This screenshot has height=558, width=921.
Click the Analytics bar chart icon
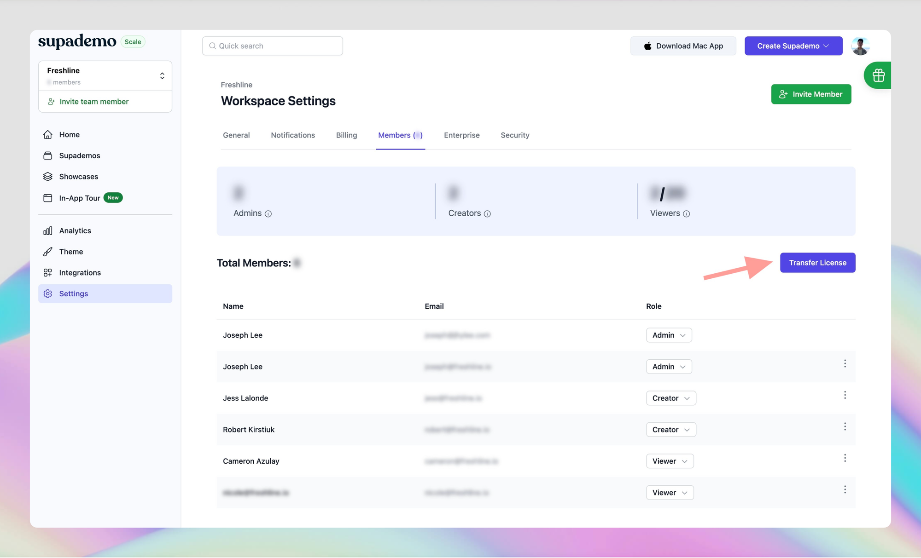(48, 230)
